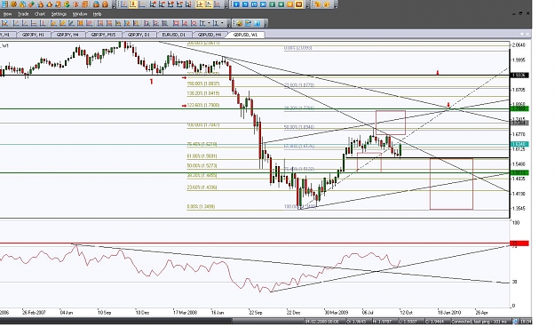The image size is (555, 335).
Task: Switch to the GBPJPY, H1 chart tab
Action: (33, 35)
